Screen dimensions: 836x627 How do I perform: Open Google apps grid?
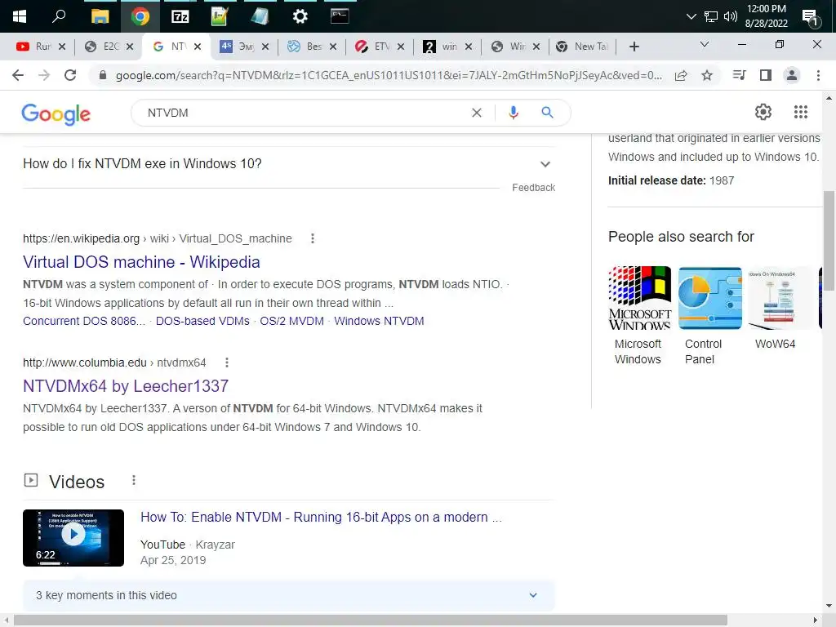[x=801, y=112]
